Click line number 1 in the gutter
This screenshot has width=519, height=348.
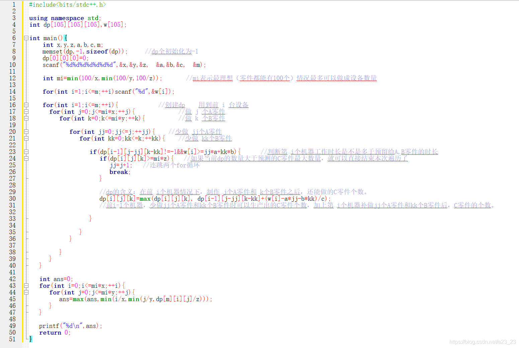[14, 5]
